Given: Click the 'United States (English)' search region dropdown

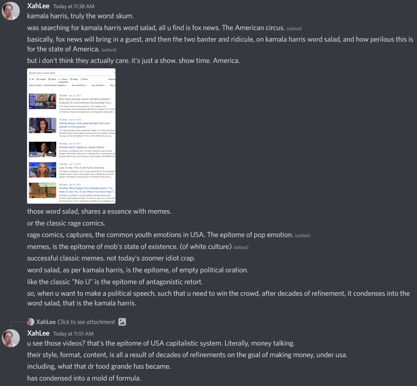Looking at the screenshot, I should coord(56,85).
